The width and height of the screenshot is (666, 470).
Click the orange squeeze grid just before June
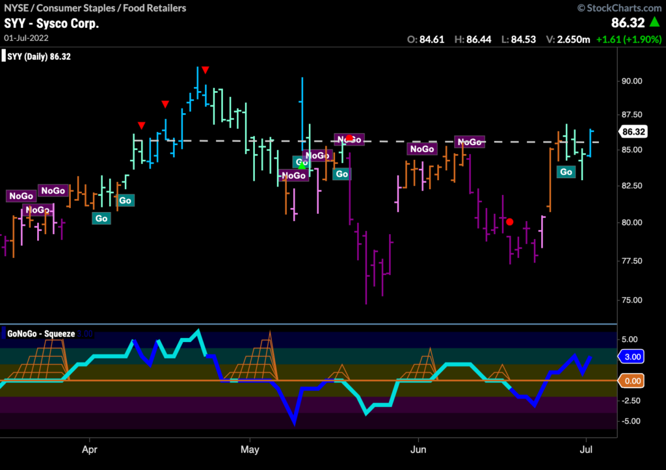point(418,364)
